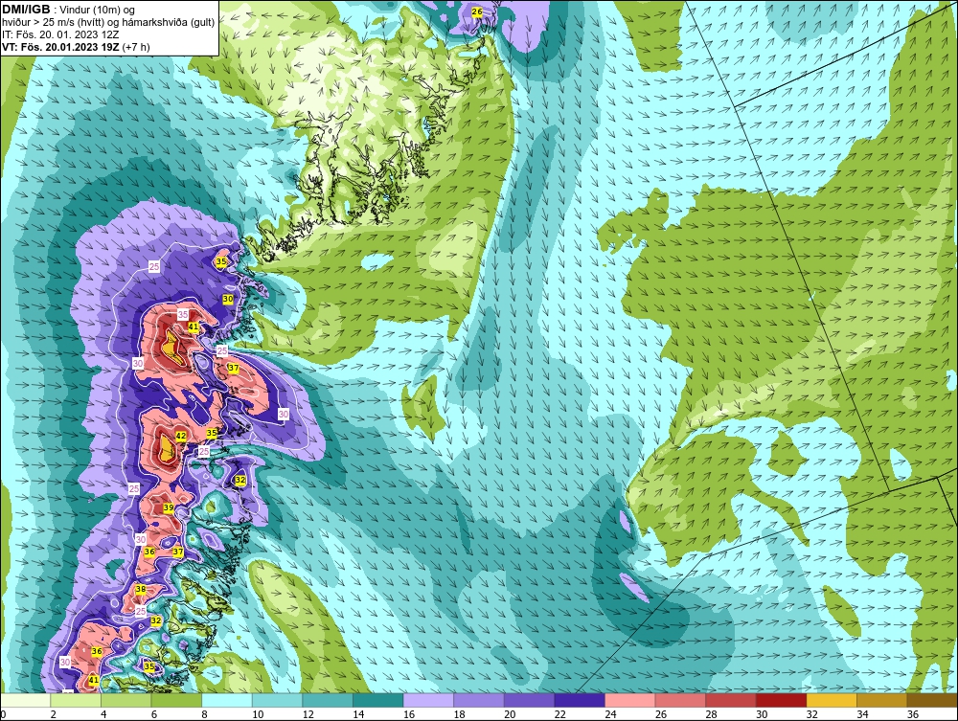
Task: Click the legend swatch between 2 and 4
Action: point(76,700)
